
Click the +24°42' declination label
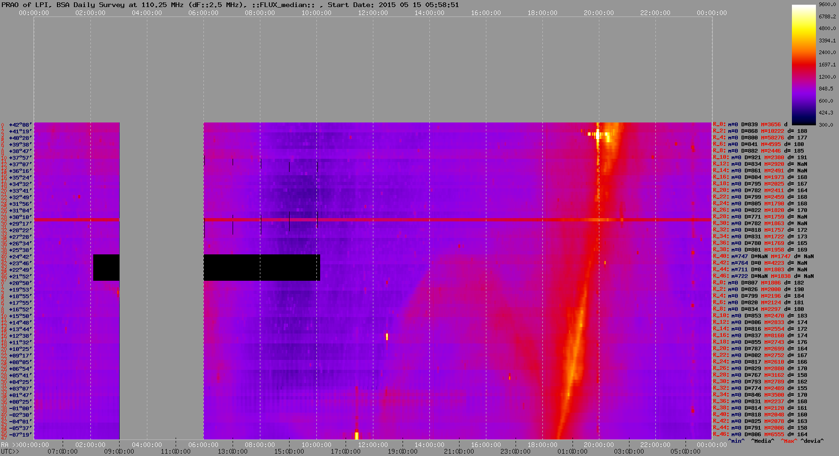coord(20,257)
